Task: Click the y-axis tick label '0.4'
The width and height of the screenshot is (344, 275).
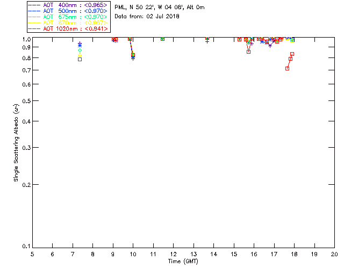Action: pyautogui.click(x=26, y=121)
